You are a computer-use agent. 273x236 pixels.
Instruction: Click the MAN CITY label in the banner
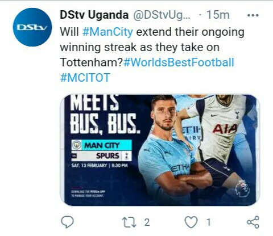[102, 145]
